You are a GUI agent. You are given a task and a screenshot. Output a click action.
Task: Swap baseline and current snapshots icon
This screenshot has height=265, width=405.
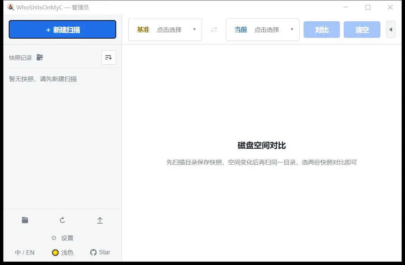[x=214, y=30]
